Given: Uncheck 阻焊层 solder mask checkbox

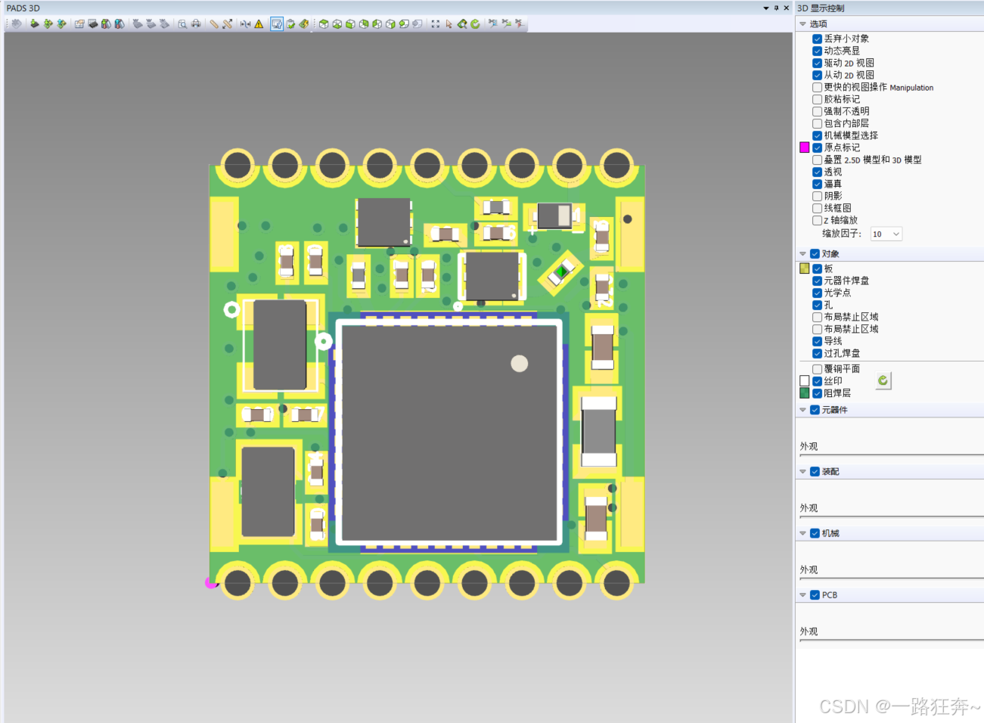Looking at the screenshot, I should coord(818,393).
